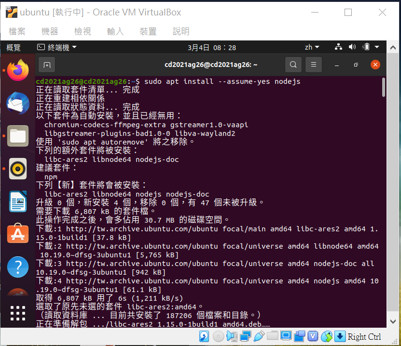This screenshot has height=346, width=401.
Task: Click the network icon in top bar
Action: (x=338, y=47)
